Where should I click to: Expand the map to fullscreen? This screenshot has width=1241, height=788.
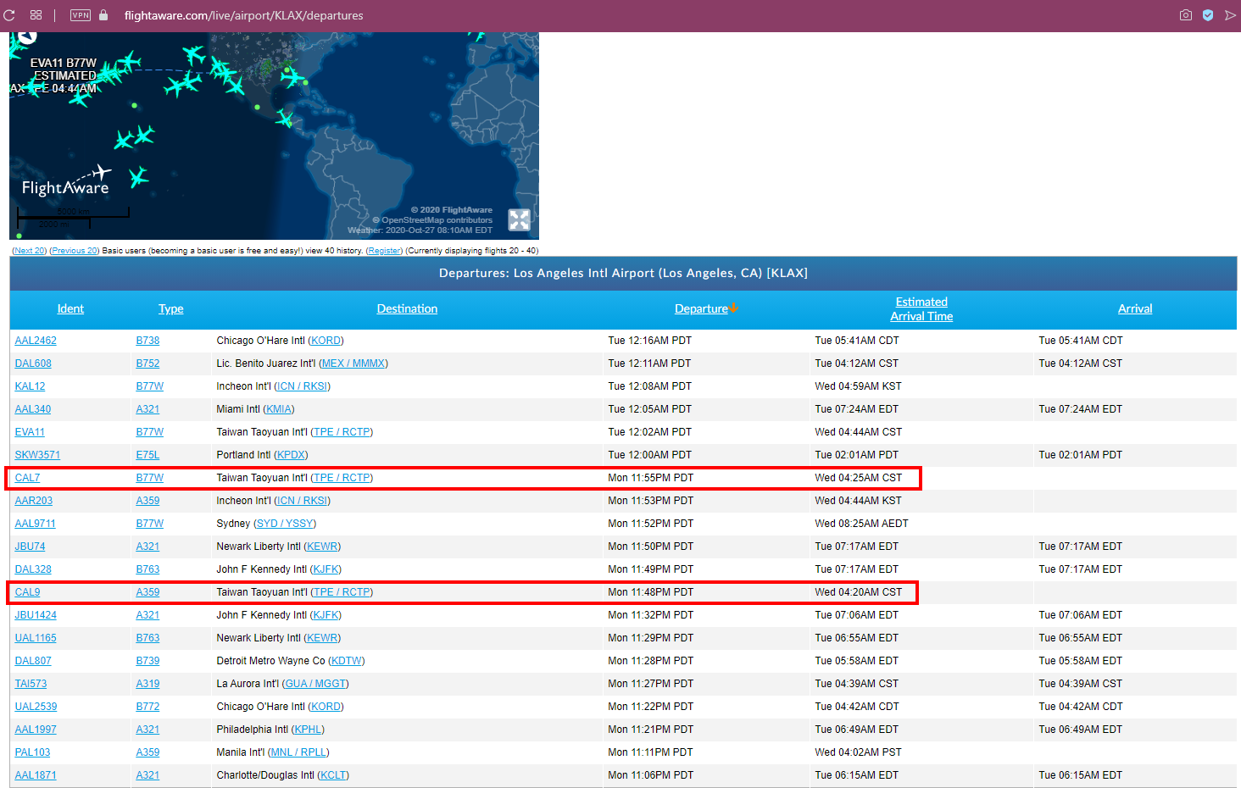[x=519, y=220]
